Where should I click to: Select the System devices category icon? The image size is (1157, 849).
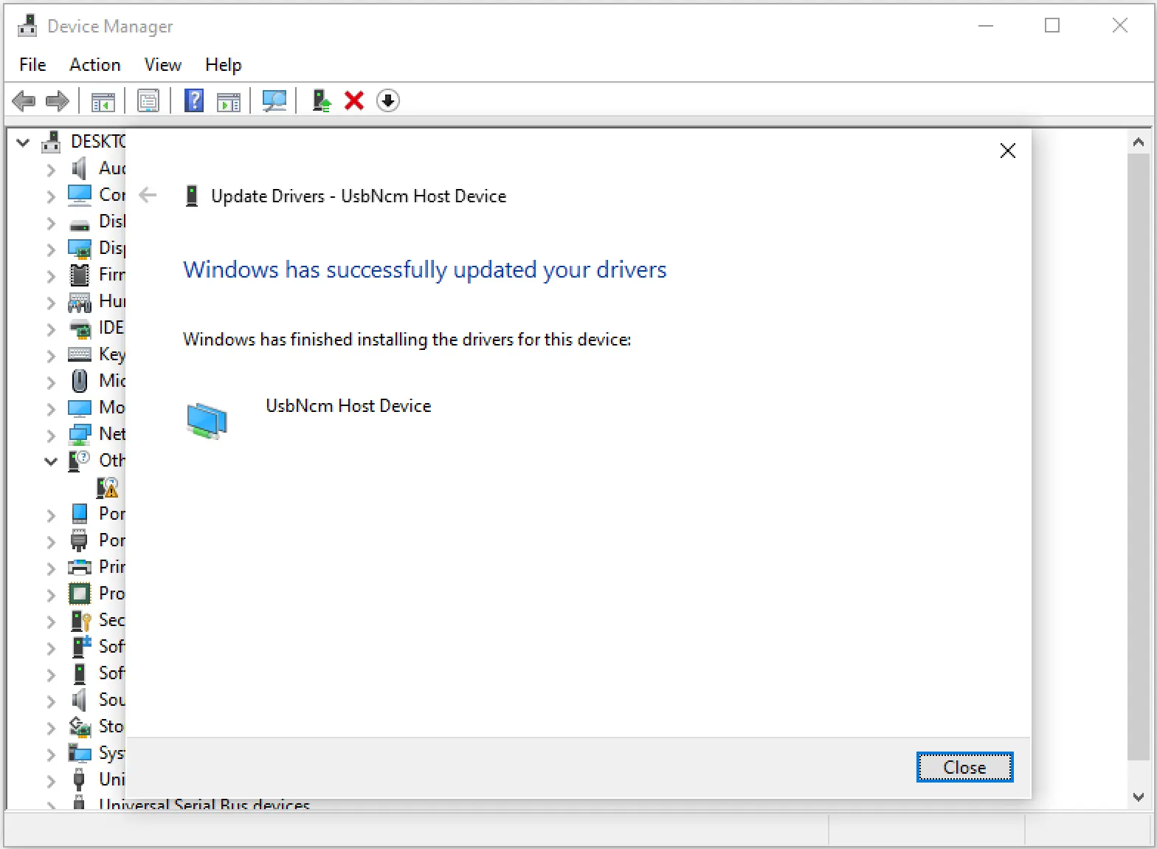pos(80,753)
